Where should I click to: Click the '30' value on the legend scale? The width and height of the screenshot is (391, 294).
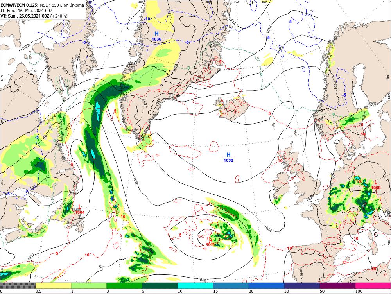287,291
